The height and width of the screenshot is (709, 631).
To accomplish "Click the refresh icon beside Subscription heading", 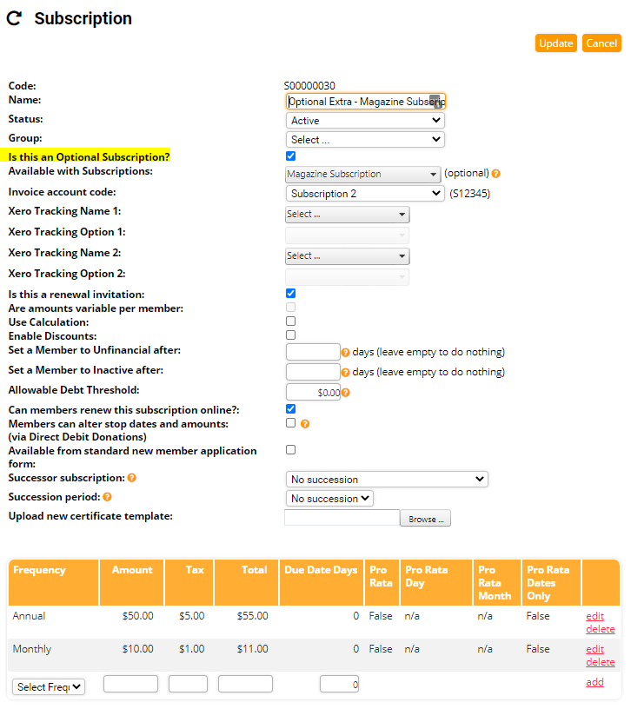I will (x=14, y=18).
